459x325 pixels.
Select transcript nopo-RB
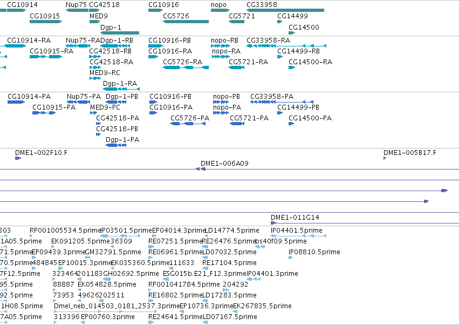(x=224, y=40)
